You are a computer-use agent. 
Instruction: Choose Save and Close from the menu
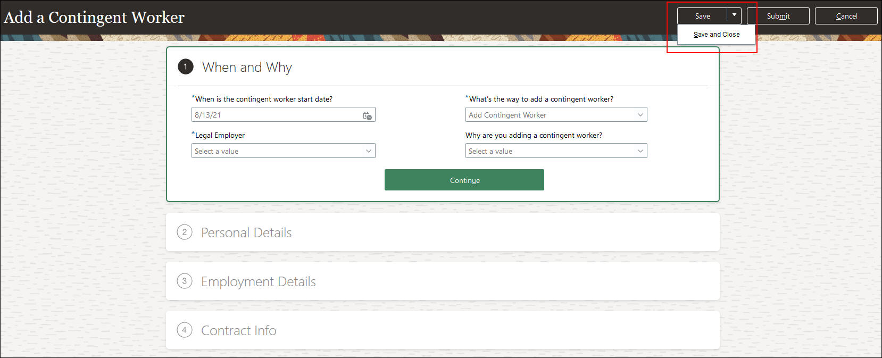(x=716, y=35)
